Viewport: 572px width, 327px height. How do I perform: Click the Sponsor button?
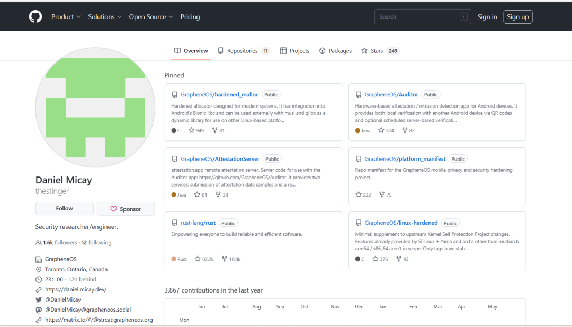pyautogui.click(x=126, y=209)
